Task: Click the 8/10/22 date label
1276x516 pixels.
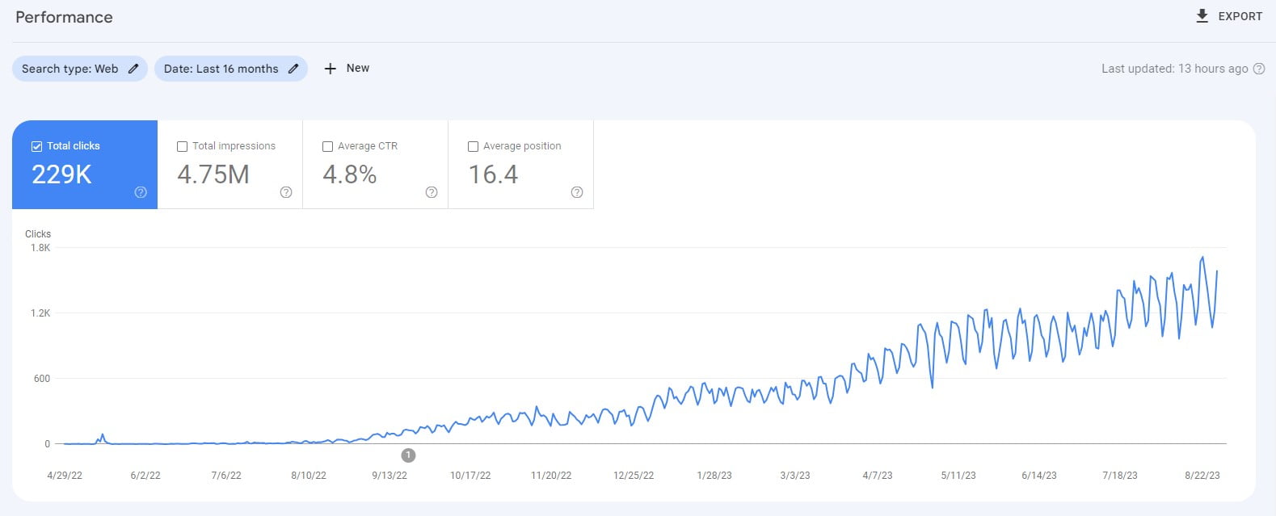Action: point(309,476)
